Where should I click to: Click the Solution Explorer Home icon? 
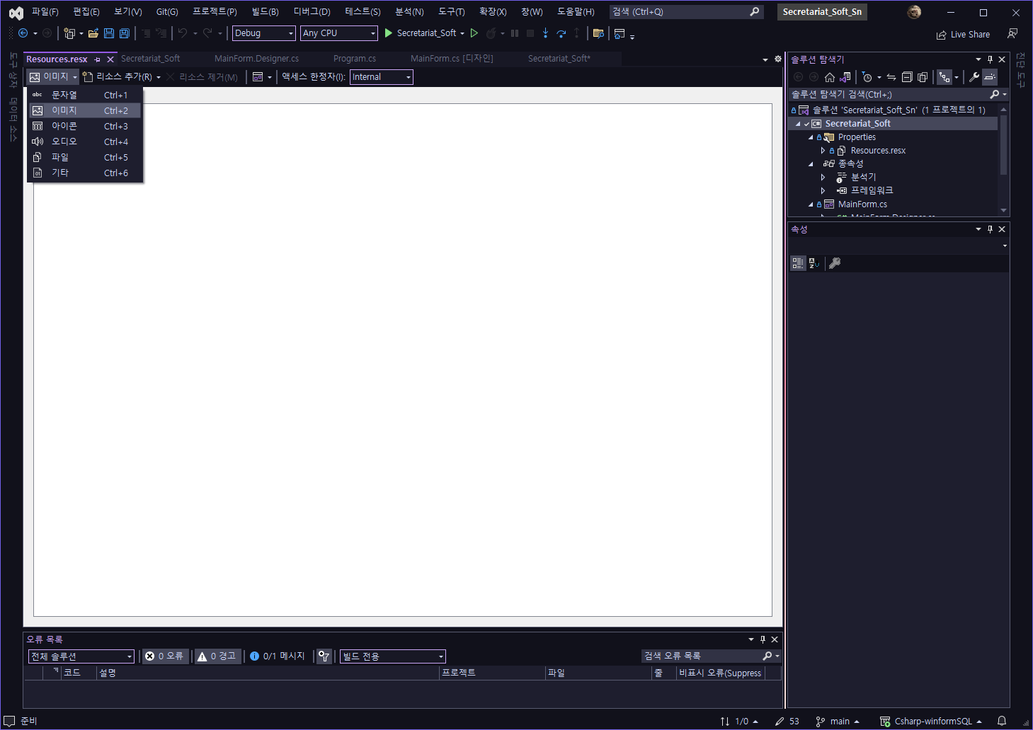[830, 77]
